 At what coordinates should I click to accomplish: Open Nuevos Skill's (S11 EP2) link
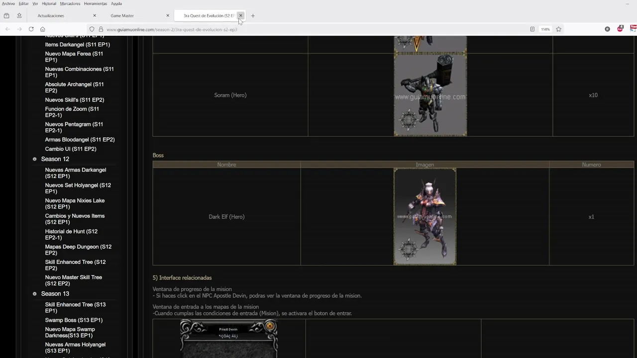click(x=75, y=100)
